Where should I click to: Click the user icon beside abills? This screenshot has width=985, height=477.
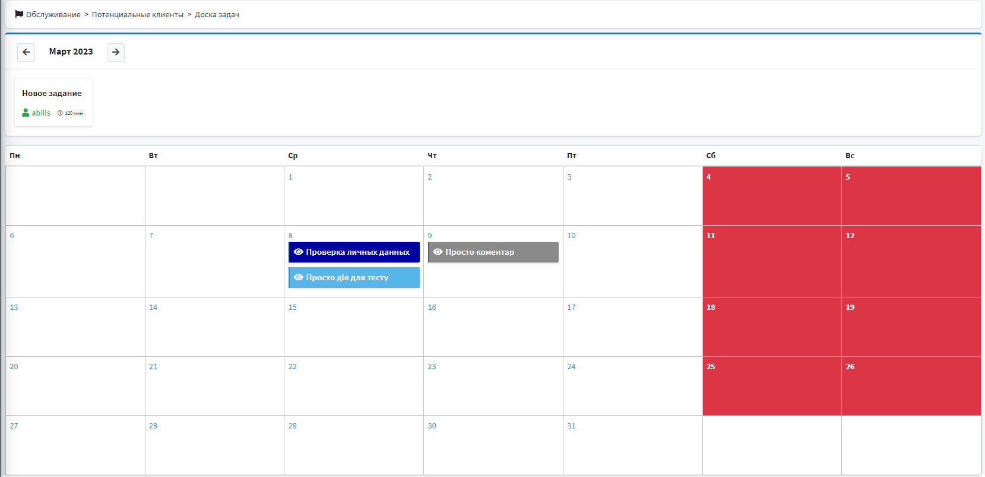click(x=26, y=113)
